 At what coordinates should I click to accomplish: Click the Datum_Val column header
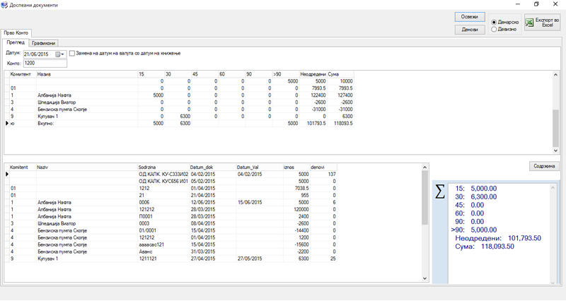pyautogui.click(x=260, y=167)
